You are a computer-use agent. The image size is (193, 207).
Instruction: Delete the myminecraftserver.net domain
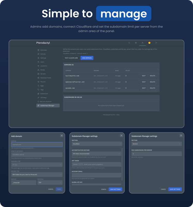tap(152, 82)
